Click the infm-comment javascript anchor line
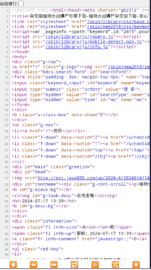Screen dimensions: 151x270 [79, 239]
